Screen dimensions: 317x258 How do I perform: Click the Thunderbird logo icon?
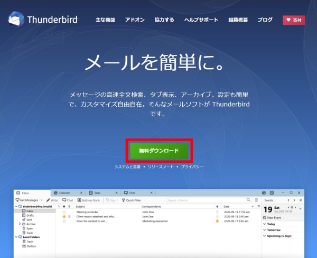point(16,19)
